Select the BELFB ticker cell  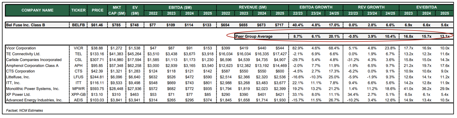coord(79,25)
